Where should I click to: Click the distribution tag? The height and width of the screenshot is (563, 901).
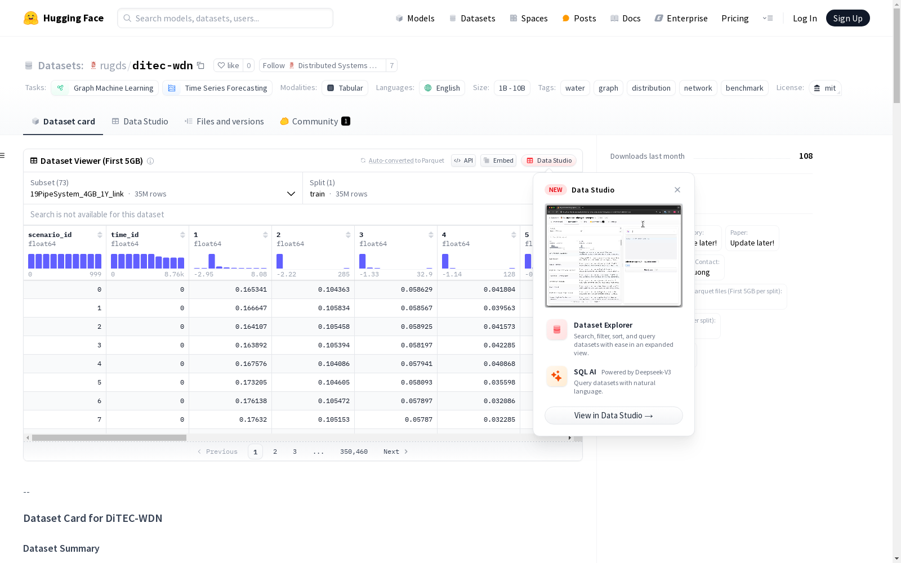pos(651,88)
